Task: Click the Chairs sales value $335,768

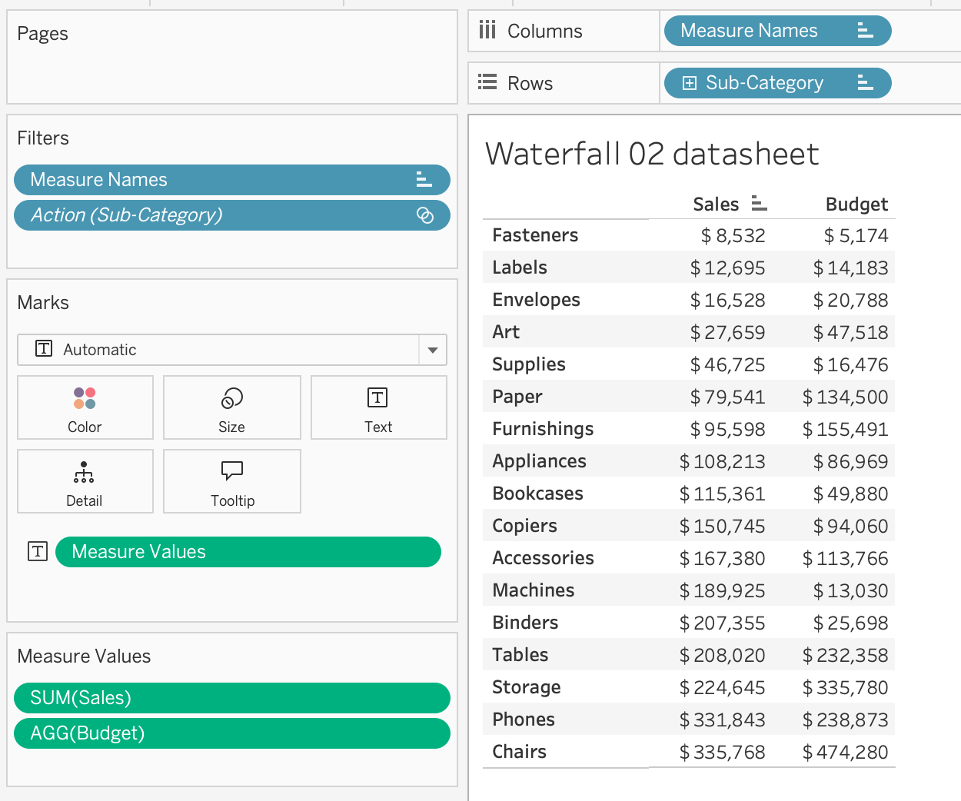Action: coord(722,752)
